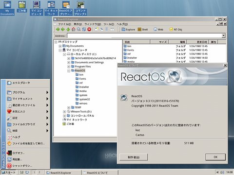Open the Shell view button
Viewport: 234px width, 175px height.
[143, 29]
